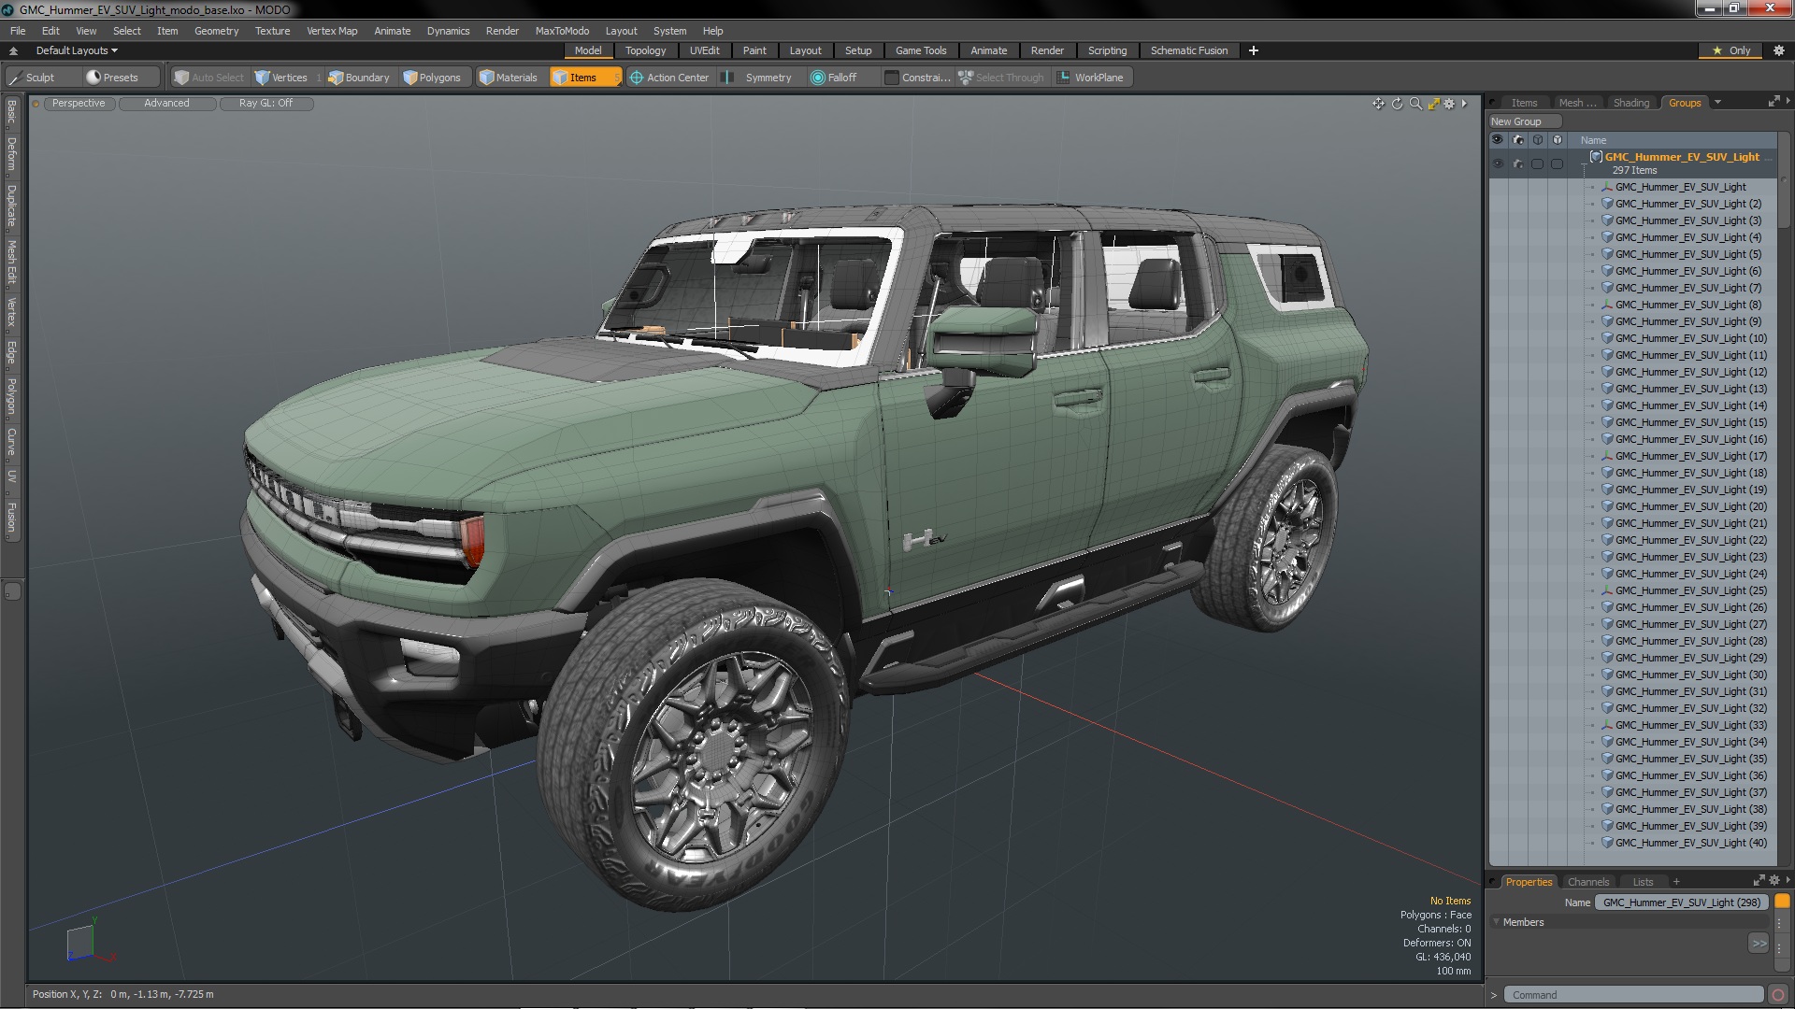The width and height of the screenshot is (1795, 1009).
Task: Open the Properties panel settings gear
Action: 1773,881
